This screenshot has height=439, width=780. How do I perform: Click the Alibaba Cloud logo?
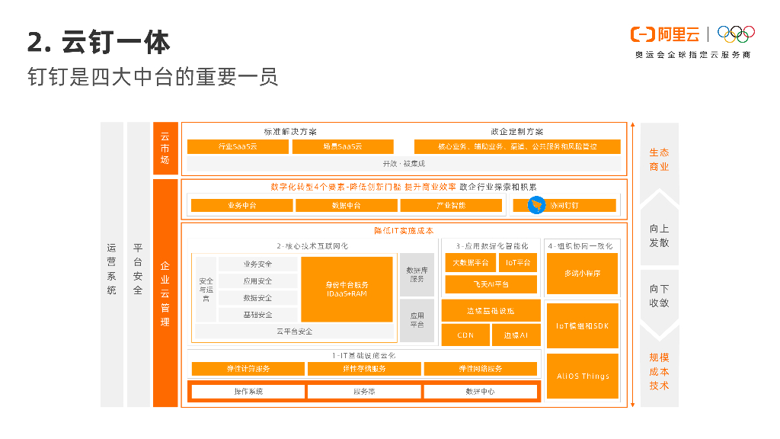(x=665, y=34)
